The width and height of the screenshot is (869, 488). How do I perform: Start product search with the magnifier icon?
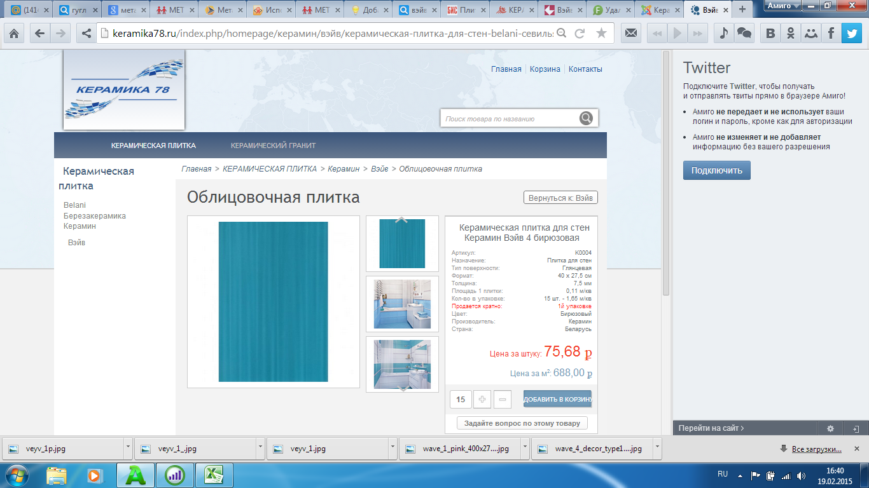click(585, 118)
